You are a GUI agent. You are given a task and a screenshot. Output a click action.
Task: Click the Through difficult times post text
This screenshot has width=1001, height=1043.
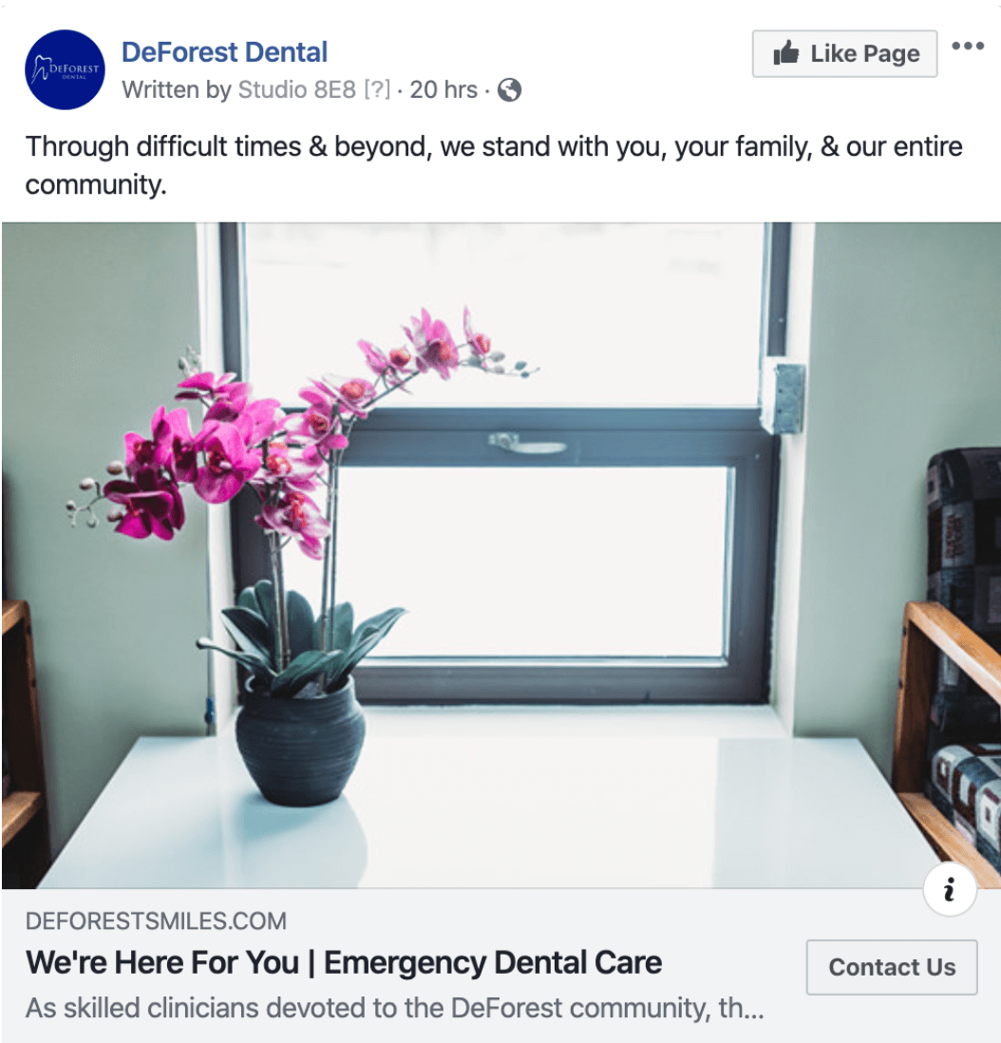[494, 165]
